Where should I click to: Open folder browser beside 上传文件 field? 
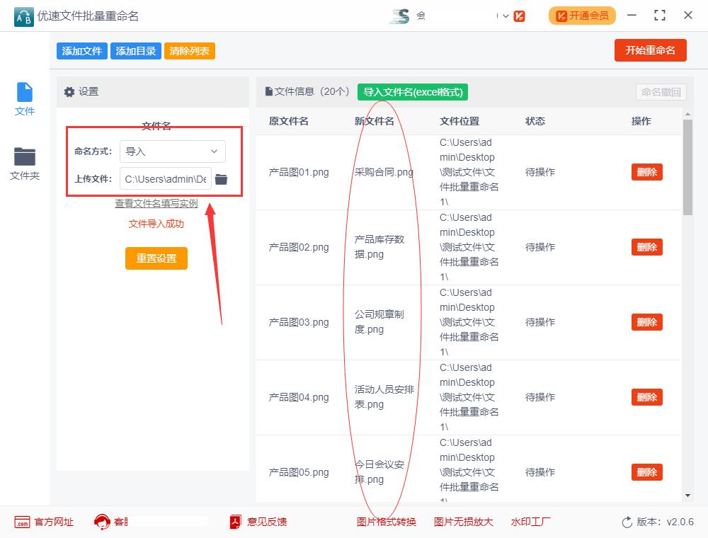coord(221,179)
